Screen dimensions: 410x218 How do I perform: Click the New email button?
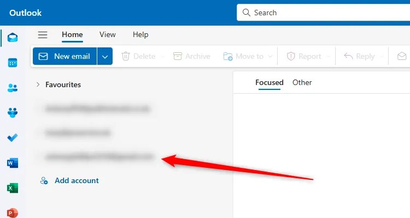pyautogui.click(x=65, y=56)
